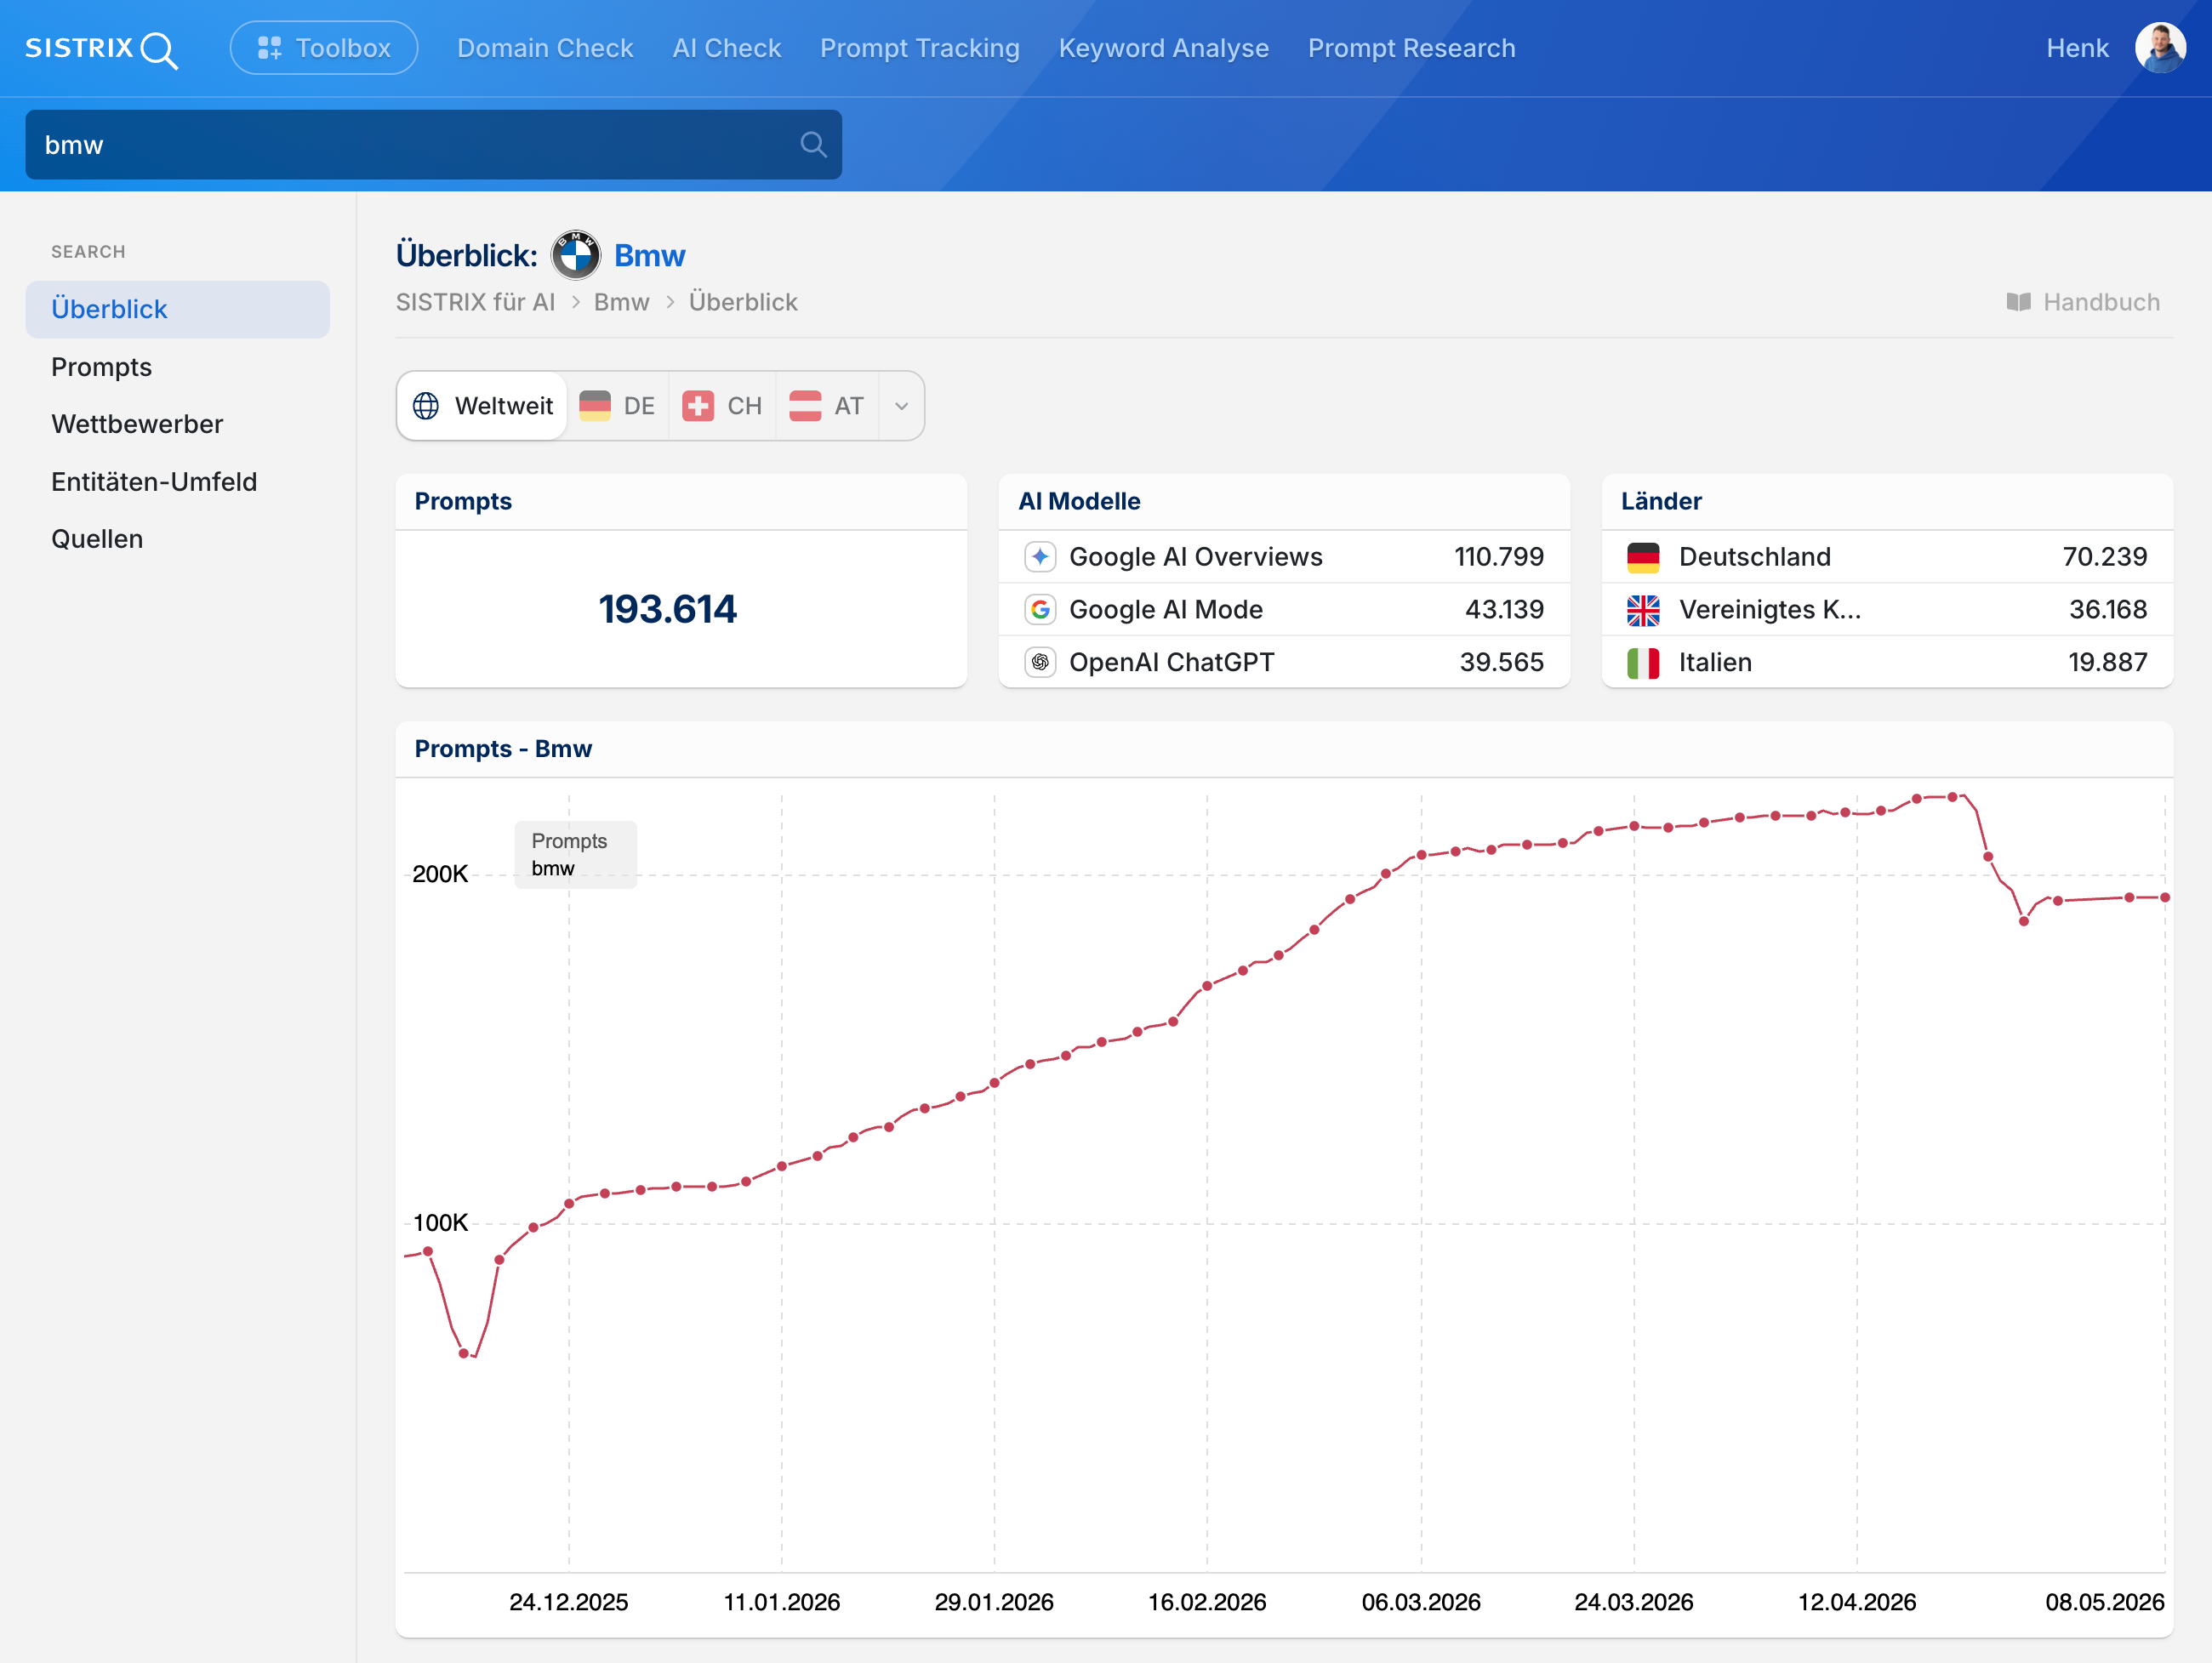The width and height of the screenshot is (2212, 1663).
Task: Click the 193.614 prompts total
Action: pyautogui.click(x=667, y=609)
